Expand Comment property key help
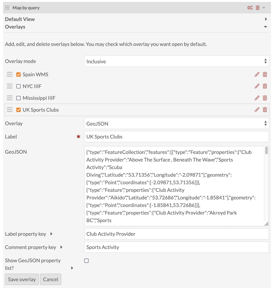The width and height of the screenshot is (273, 288). coord(61,247)
